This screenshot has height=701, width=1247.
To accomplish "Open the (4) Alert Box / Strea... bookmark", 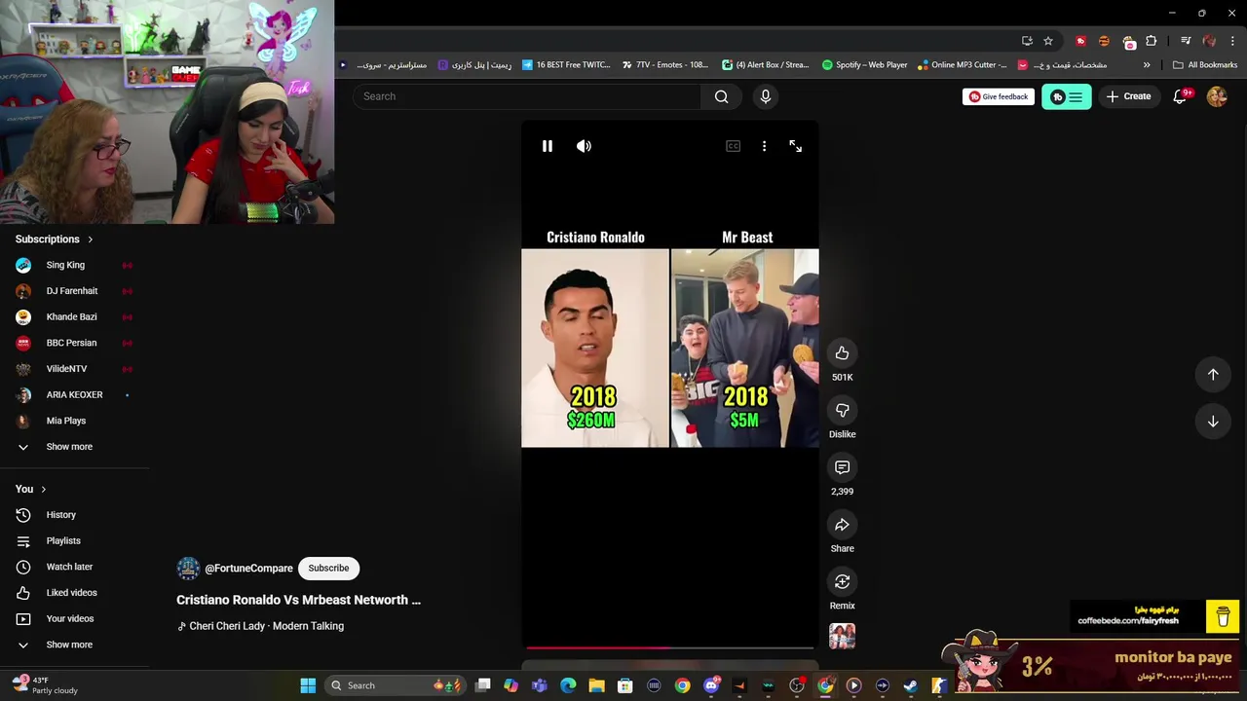I will 765,65.
